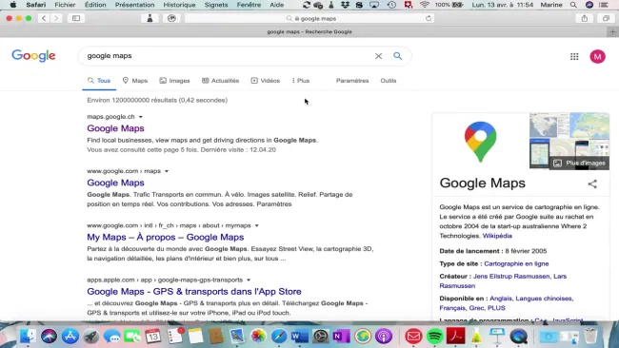Expand apps.apple.com result options arrow
The width and height of the screenshot is (619, 348).
pos(249,280)
